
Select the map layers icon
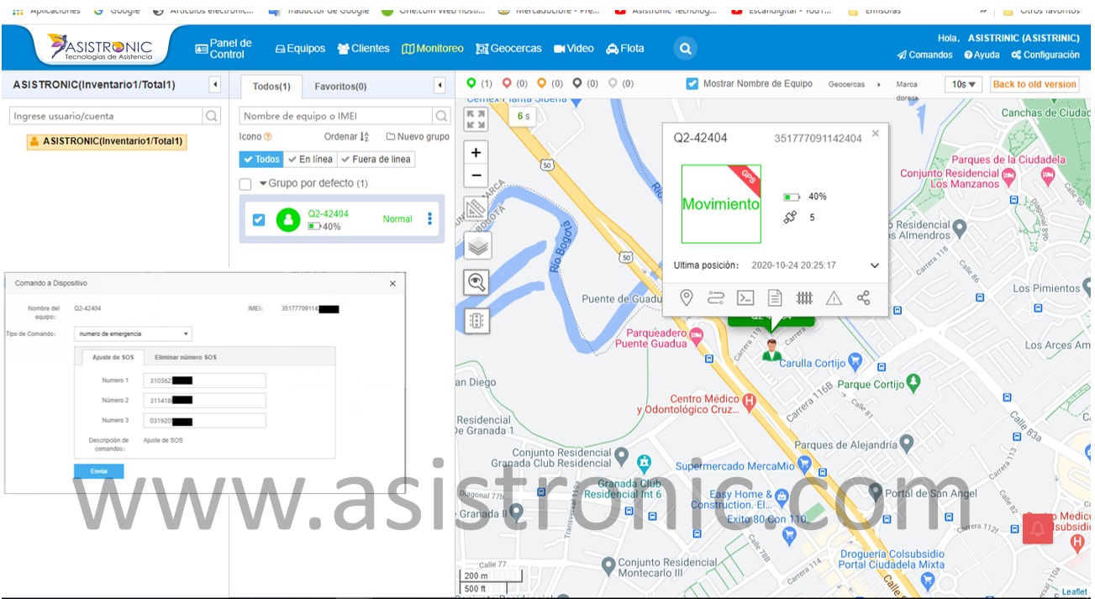coord(476,245)
